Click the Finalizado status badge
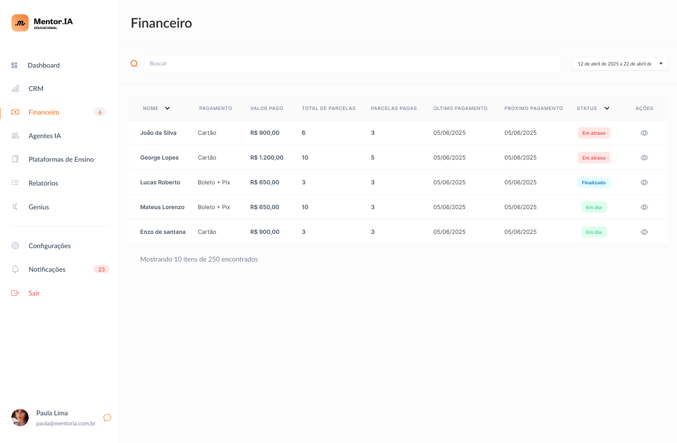The width and height of the screenshot is (677, 443). click(x=594, y=182)
